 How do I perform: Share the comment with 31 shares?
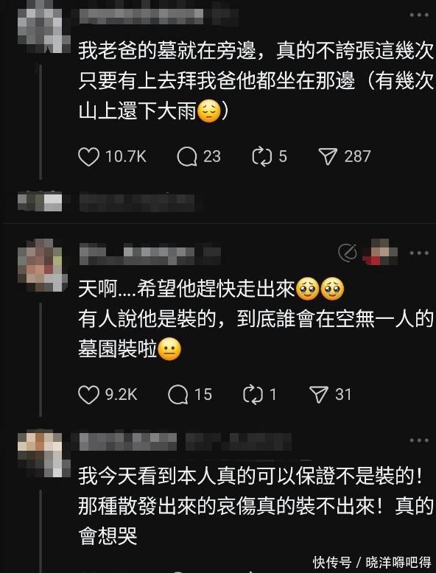click(x=318, y=395)
